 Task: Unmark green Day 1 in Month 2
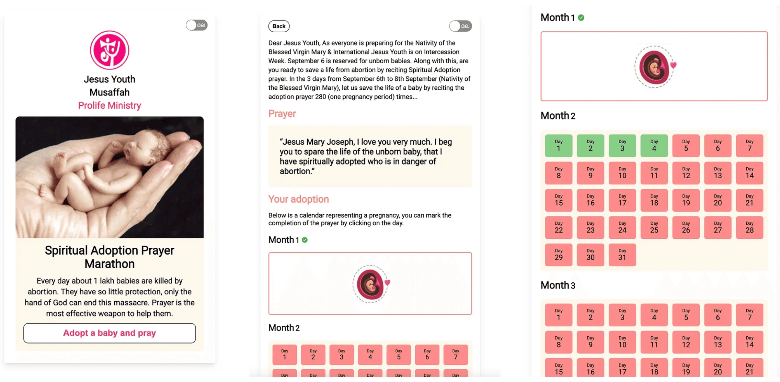[559, 146]
